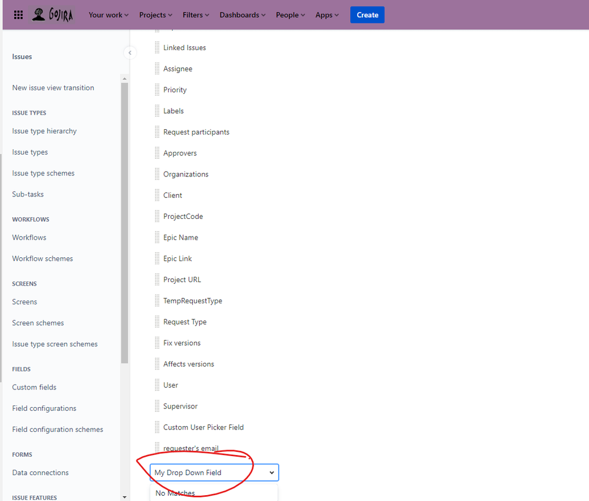Image resolution: width=589 pixels, height=501 pixels.
Task: Grab the drag handle next to Request Type
Action: 157,322
